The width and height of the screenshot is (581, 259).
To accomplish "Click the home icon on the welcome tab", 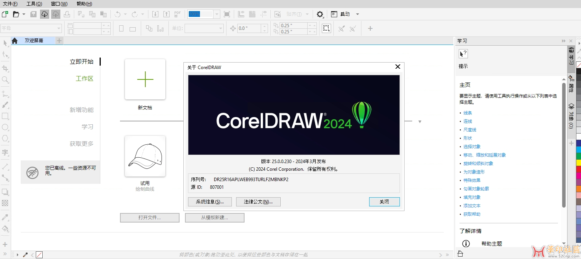I will [15, 41].
